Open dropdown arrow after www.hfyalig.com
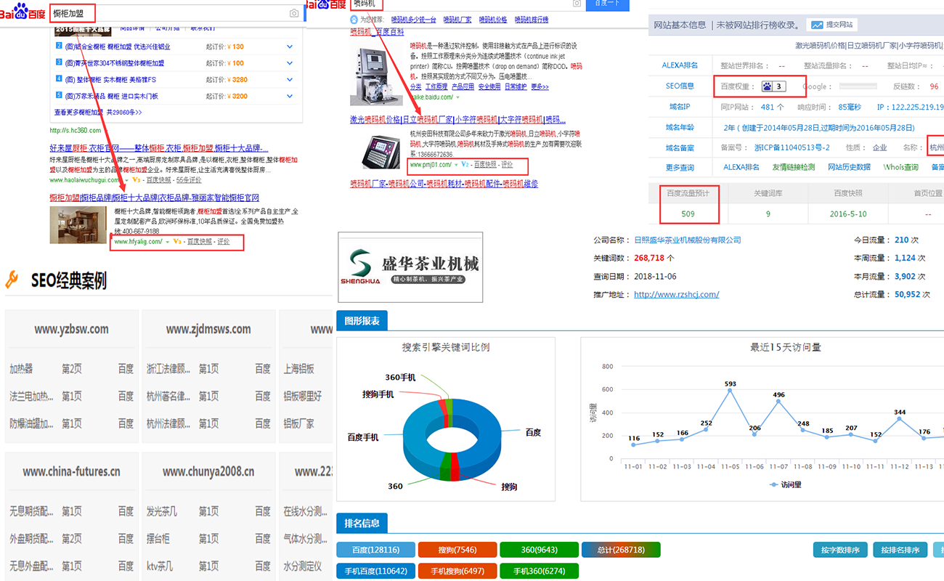944x581 pixels. (167, 242)
